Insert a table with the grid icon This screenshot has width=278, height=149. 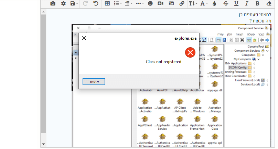(x=107, y=3)
